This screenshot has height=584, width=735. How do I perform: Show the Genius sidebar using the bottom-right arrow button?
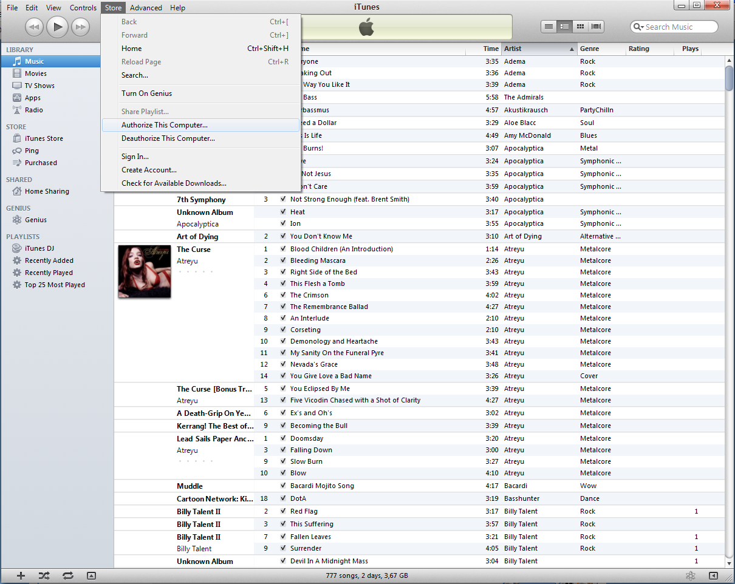[714, 576]
